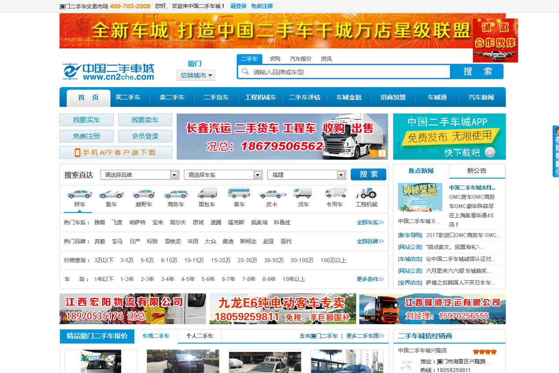The image size is (559, 373).
Task: Open the 长鑫汽运 truck banner
Action: tap(282, 137)
